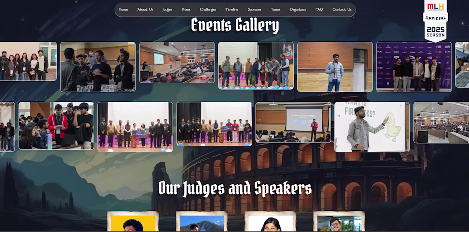Click the MLH Official 2025 Season badge

pyautogui.click(x=435, y=20)
